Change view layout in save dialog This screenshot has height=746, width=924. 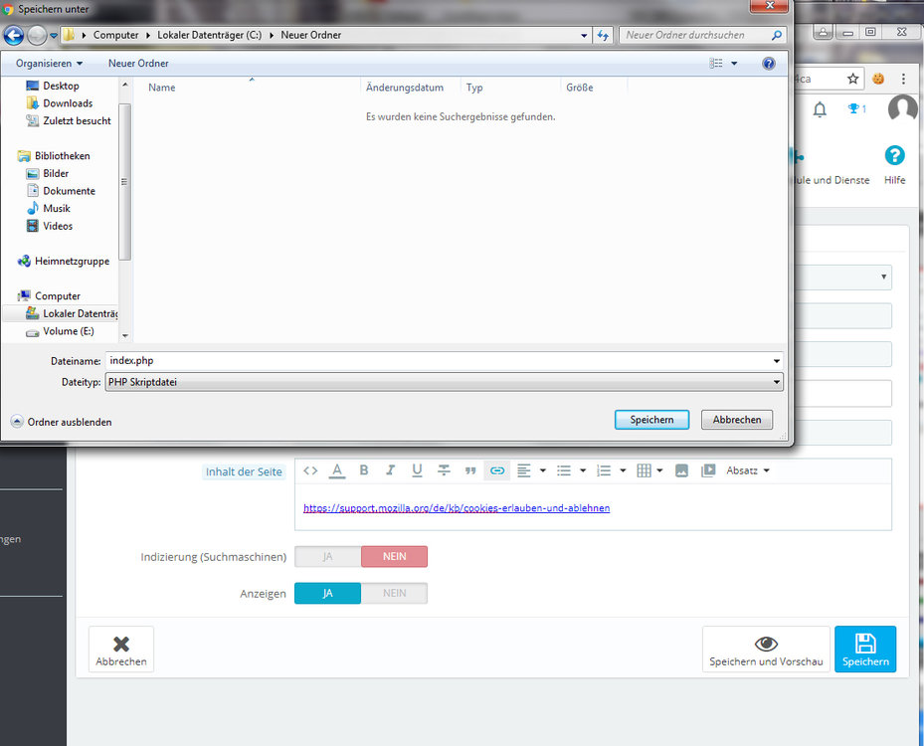click(x=716, y=63)
